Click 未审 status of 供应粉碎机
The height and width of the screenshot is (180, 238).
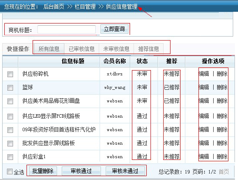142,74
